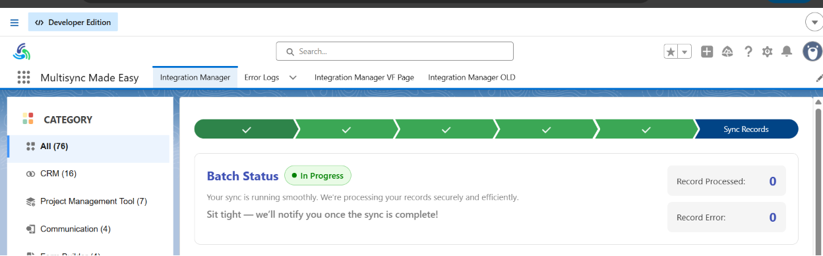
Task: Click the second completed progress step
Action: click(346, 129)
